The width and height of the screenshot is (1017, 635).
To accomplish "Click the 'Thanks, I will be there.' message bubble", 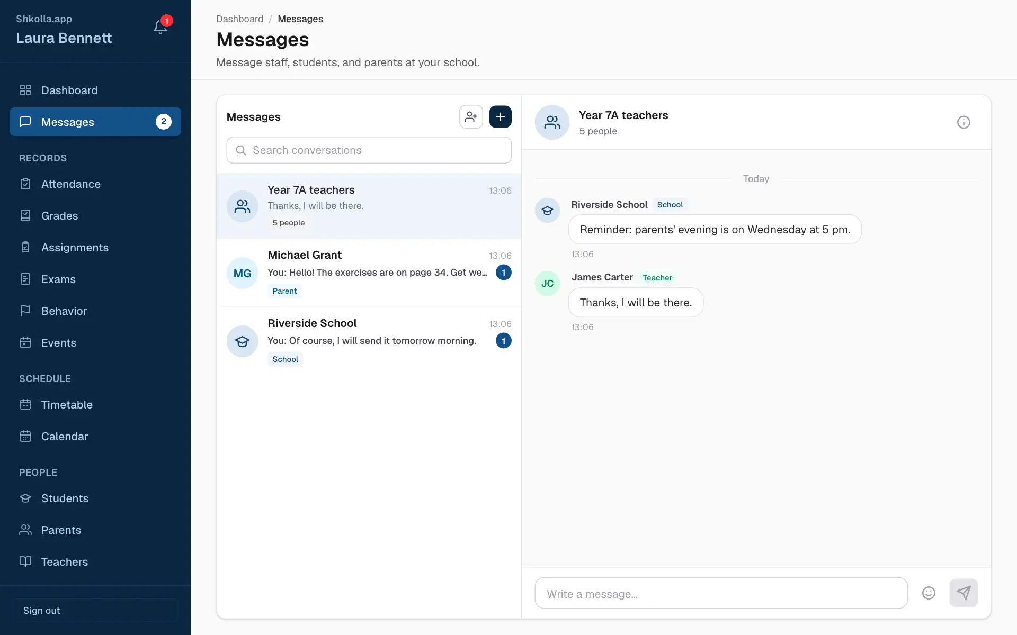I will point(636,303).
